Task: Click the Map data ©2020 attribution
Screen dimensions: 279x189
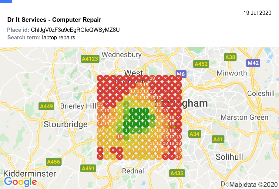Action: [253, 184]
